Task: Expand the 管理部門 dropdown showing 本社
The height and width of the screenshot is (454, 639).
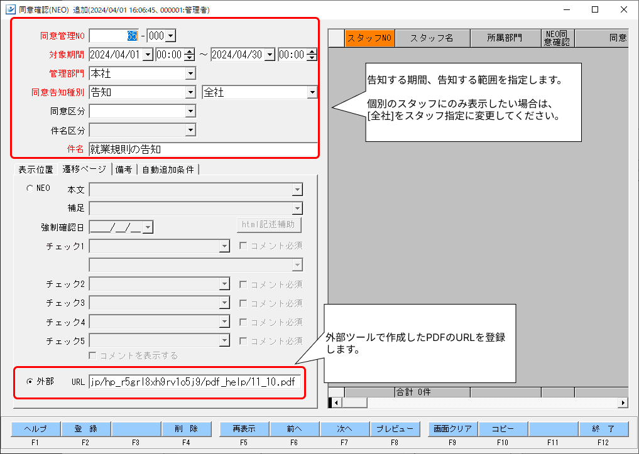Action: click(x=190, y=73)
